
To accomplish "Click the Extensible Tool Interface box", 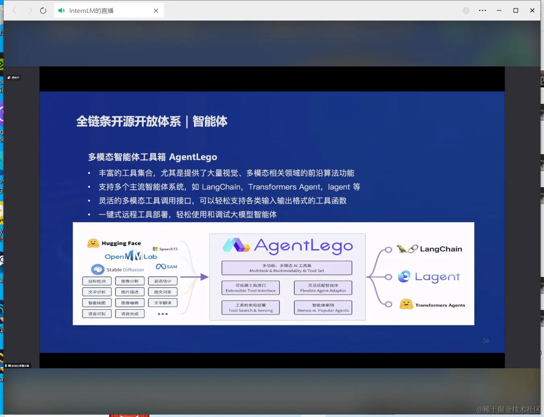I will tap(250, 288).
